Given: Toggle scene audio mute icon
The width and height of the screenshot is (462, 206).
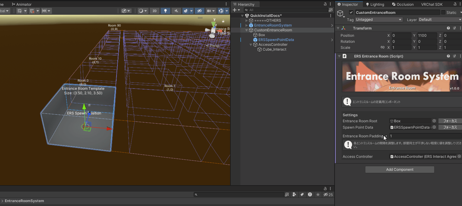Looking at the screenshot, I should [x=176, y=11].
